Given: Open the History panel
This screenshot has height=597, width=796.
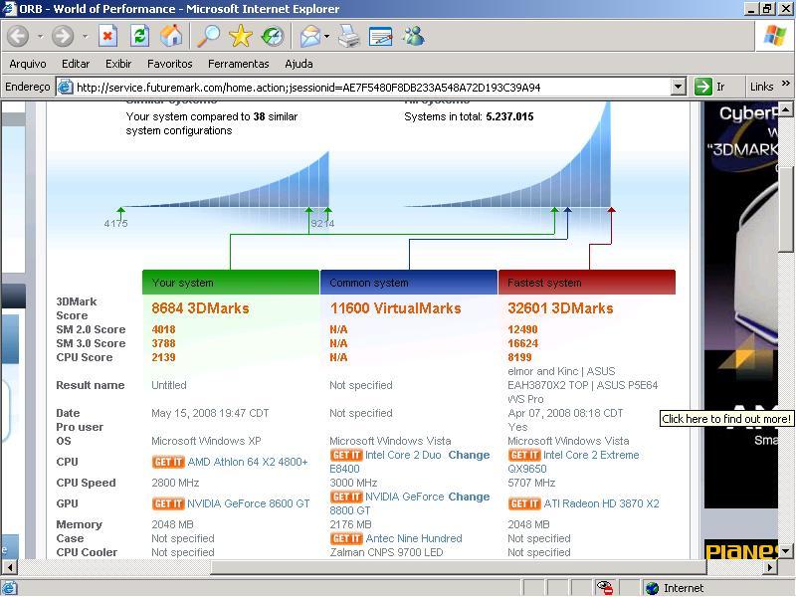Looking at the screenshot, I should (x=273, y=36).
